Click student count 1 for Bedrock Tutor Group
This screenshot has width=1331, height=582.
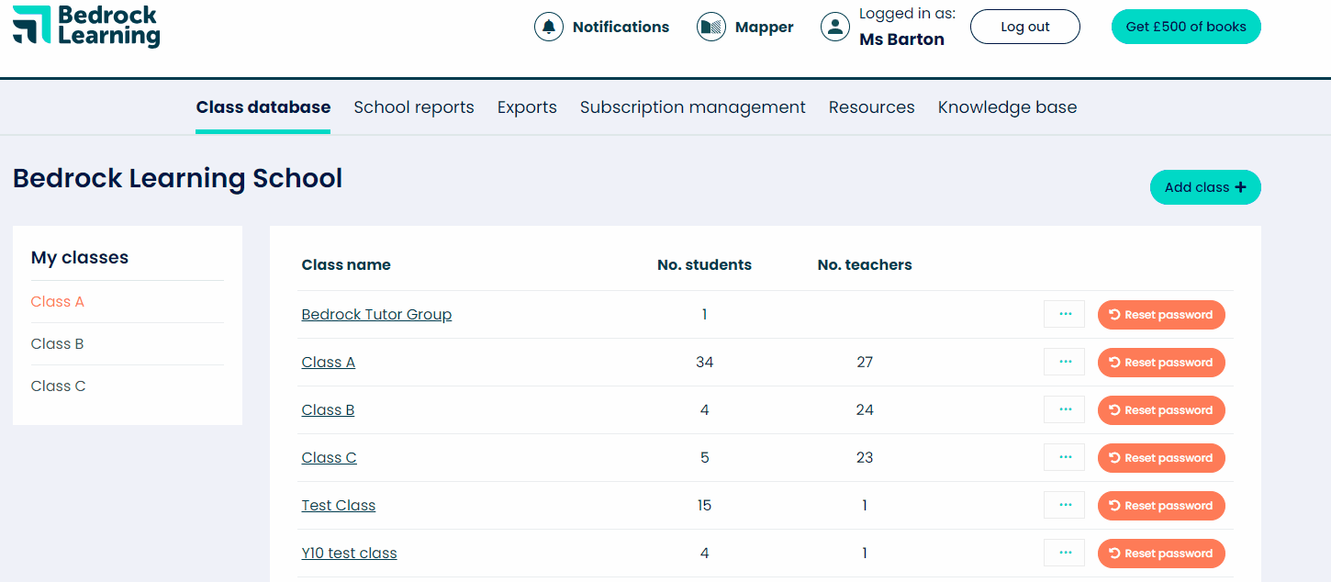click(705, 315)
